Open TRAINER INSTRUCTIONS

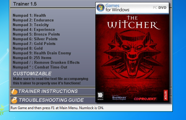click(48, 91)
